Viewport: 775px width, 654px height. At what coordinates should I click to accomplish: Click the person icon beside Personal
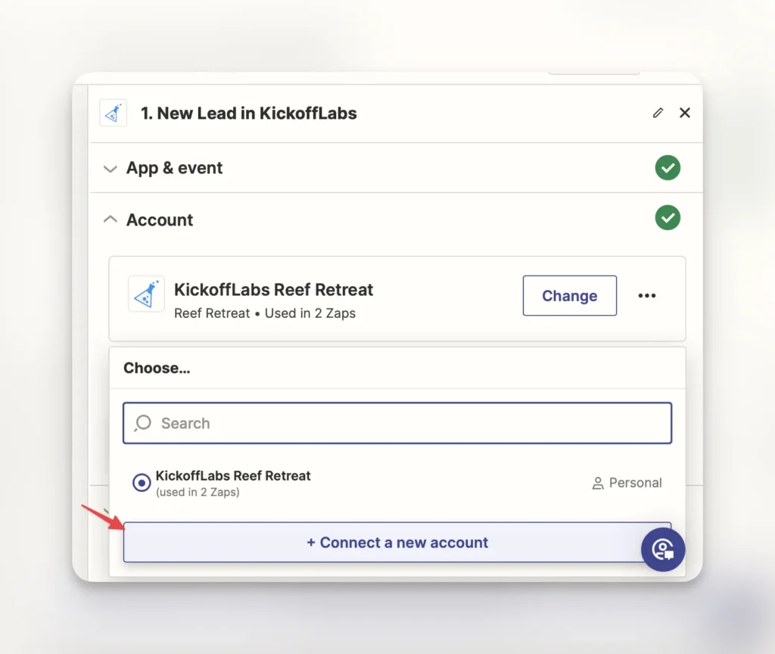[x=598, y=483]
